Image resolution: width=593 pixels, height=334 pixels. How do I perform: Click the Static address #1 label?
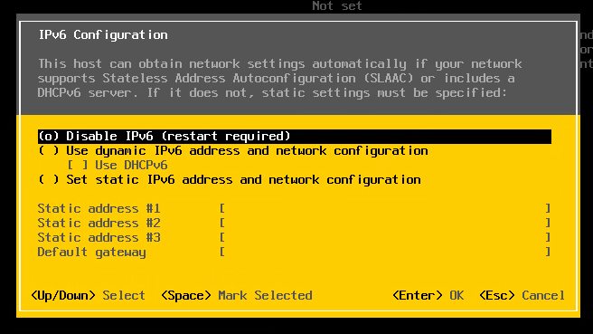[x=99, y=208]
